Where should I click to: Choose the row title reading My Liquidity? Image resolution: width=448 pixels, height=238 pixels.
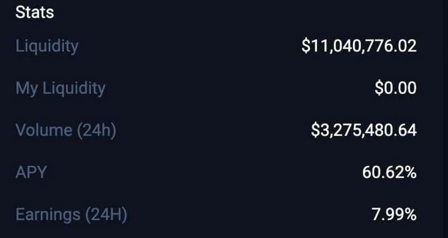coord(60,89)
